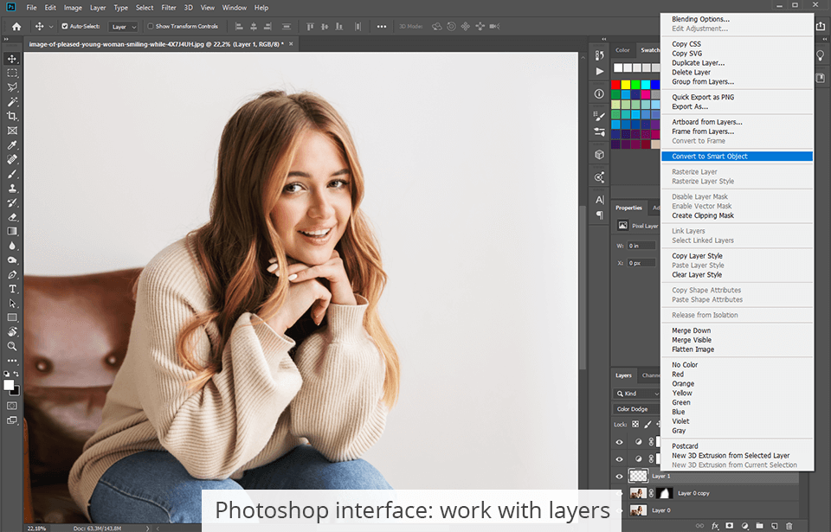The height and width of the screenshot is (532, 831).
Task: Expand the Move tool preset arrow
Action: [x=51, y=27]
